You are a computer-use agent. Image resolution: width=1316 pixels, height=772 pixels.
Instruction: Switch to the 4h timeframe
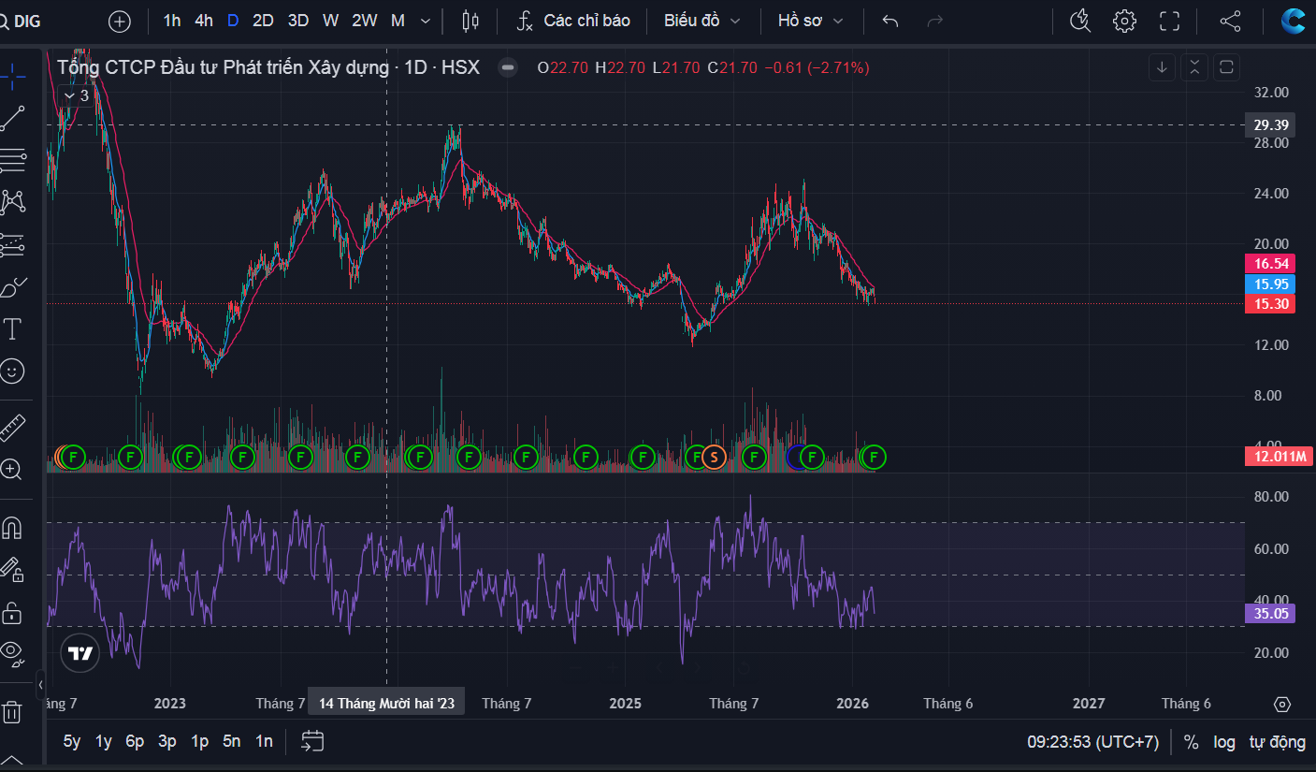[204, 21]
